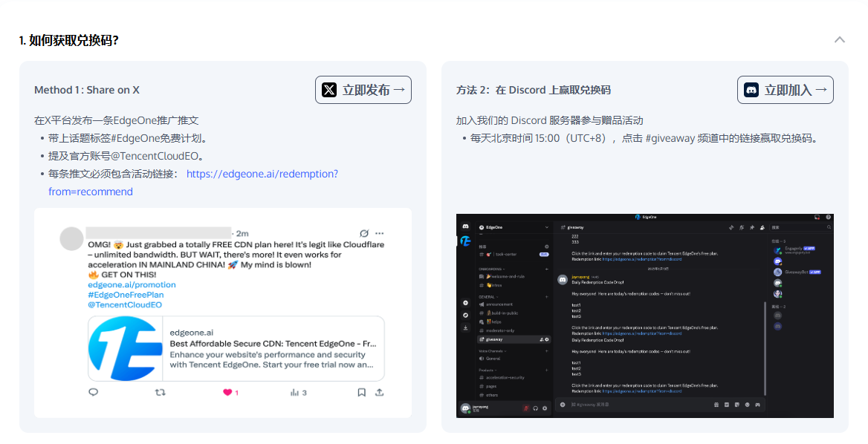Screen dimensions: 868x444
Task: Click the Discord 搜索 search field
Action: coord(801,227)
